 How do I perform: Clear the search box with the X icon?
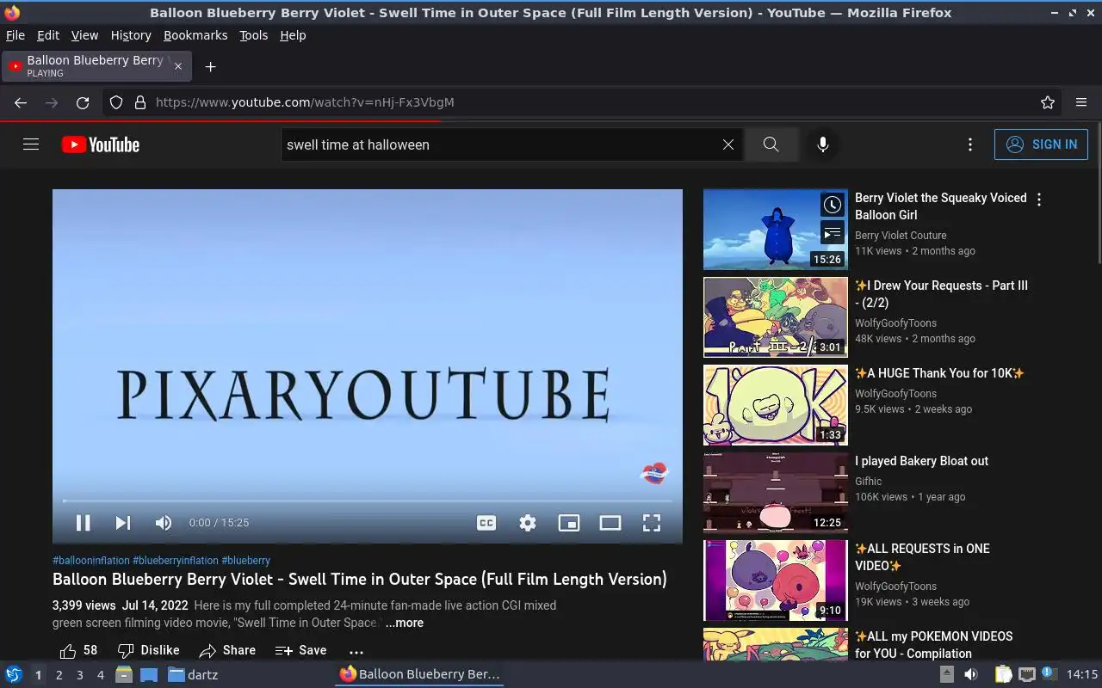click(x=728, y=144)
